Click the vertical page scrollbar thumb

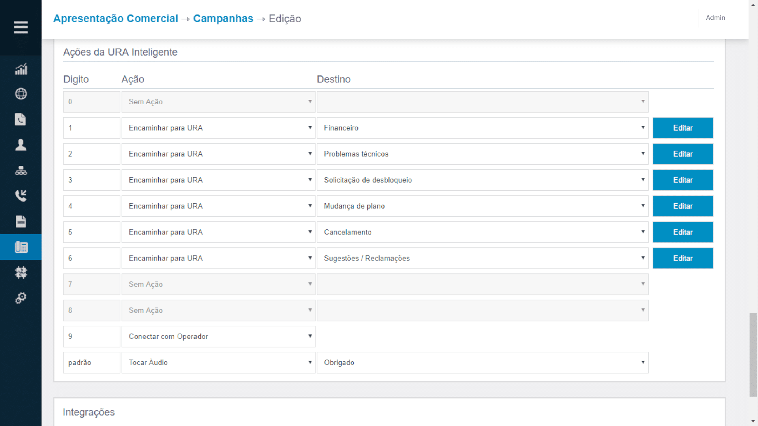tap(753, 355)
